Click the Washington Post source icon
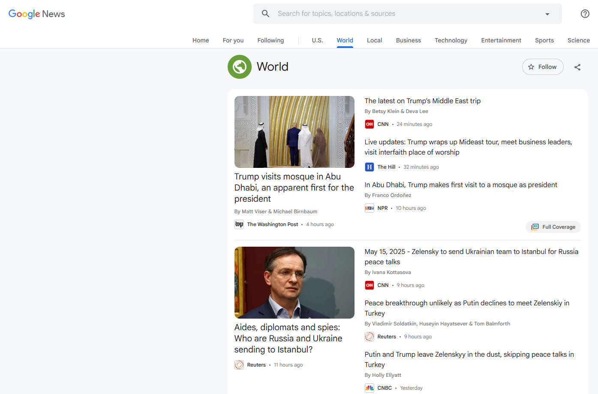598x394 pixels. (x=239, y=224)
